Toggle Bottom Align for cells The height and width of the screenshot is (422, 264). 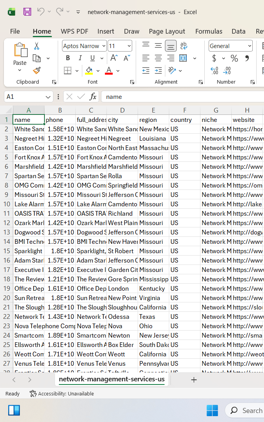(170, 46)
